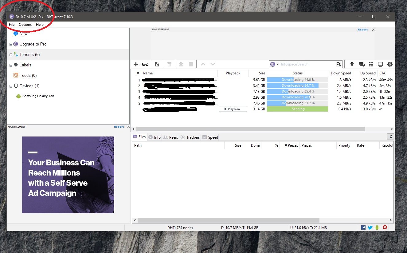Viewport: 407px width, 253px height.
Task: Click the torrent list horizontal scrollbar
Action: coord(251,129)
